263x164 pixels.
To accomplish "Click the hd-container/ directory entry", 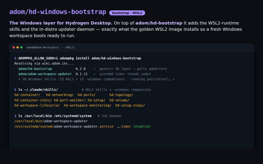I will (27, 95).
